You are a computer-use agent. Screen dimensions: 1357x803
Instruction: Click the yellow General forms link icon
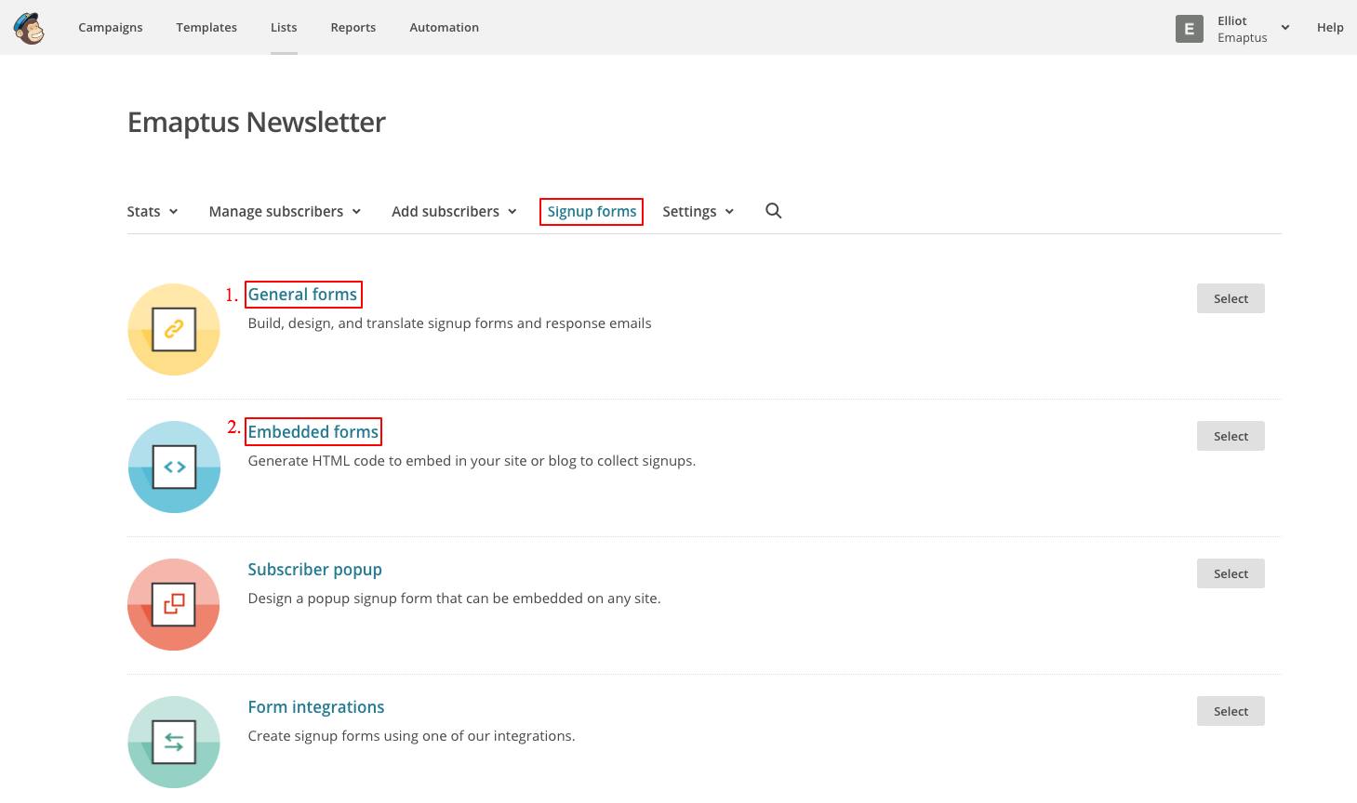click(174, 329)
